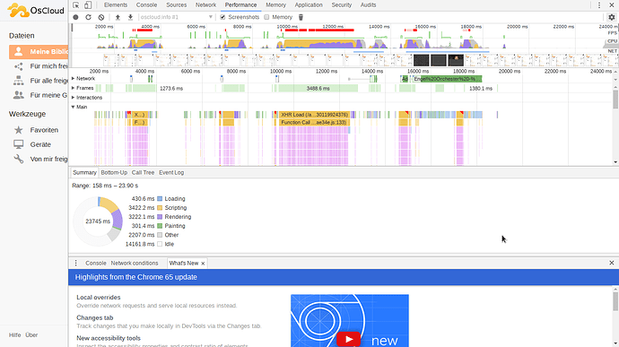
Task: Click the Über link
Action: [31, 334]
